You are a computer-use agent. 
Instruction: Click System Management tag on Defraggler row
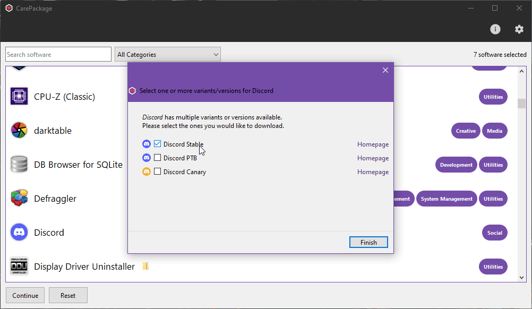click(447, 199)
